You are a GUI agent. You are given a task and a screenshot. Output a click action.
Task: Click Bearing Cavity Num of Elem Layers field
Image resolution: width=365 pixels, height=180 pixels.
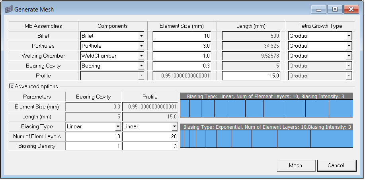click(x=93, y=137)
